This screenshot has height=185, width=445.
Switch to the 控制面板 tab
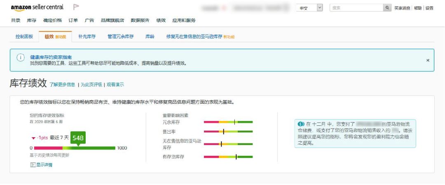24,37
